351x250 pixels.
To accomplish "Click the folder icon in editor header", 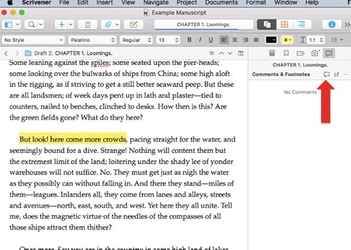I will 28,53.
